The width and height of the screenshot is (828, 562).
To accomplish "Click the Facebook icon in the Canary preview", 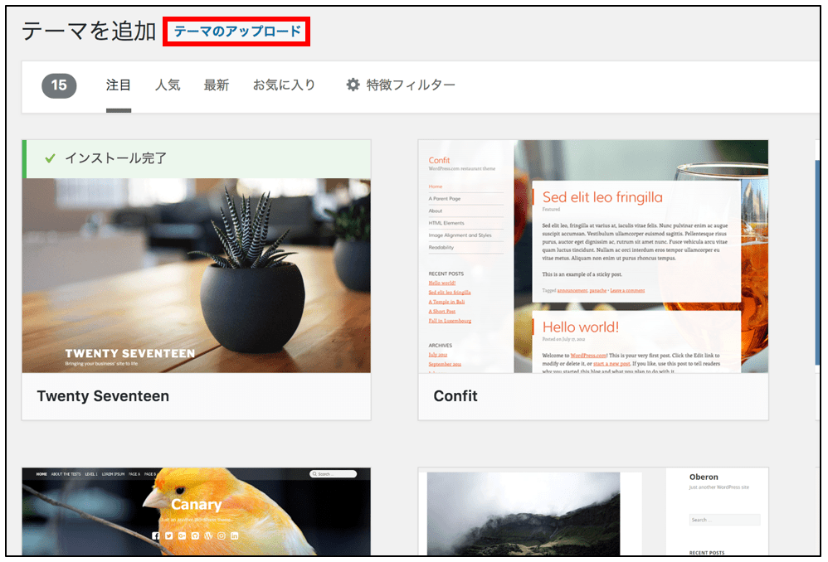I will click(156, 535).
